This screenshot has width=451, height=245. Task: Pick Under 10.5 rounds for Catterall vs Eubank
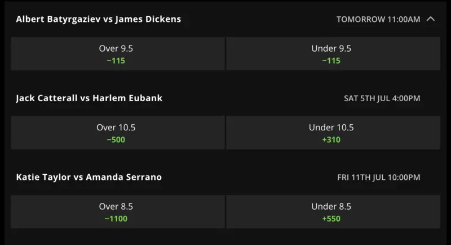333,133
